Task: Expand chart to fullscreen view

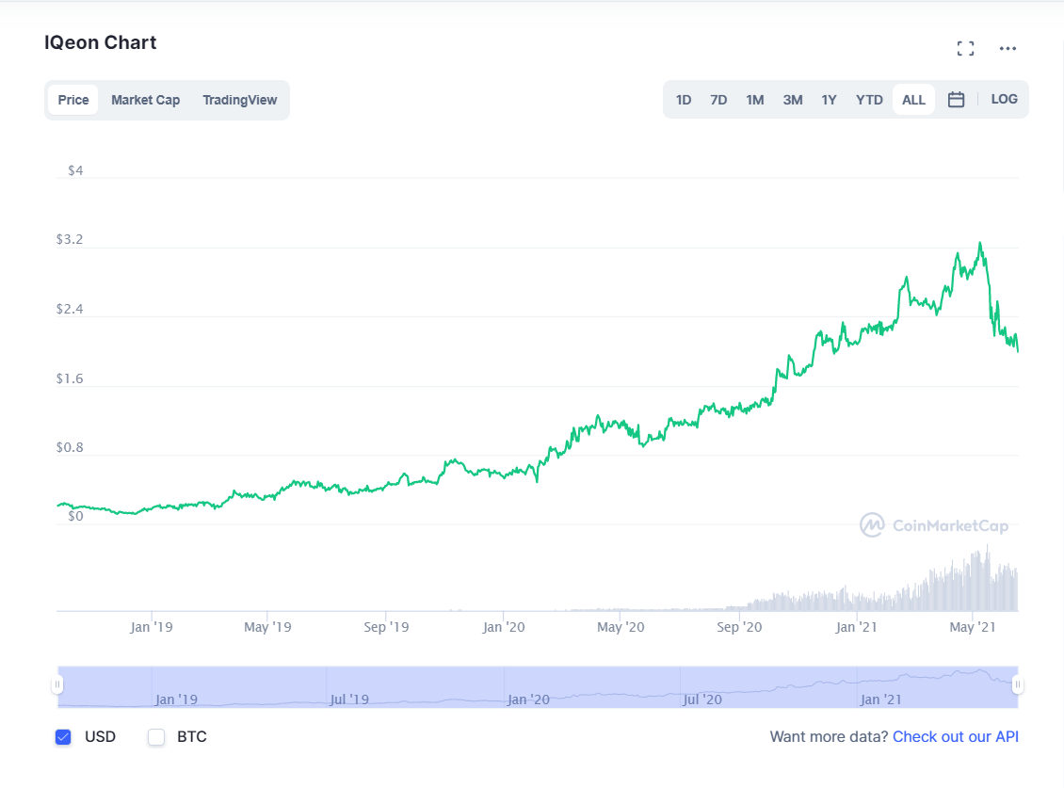Action: coord(965,48)
